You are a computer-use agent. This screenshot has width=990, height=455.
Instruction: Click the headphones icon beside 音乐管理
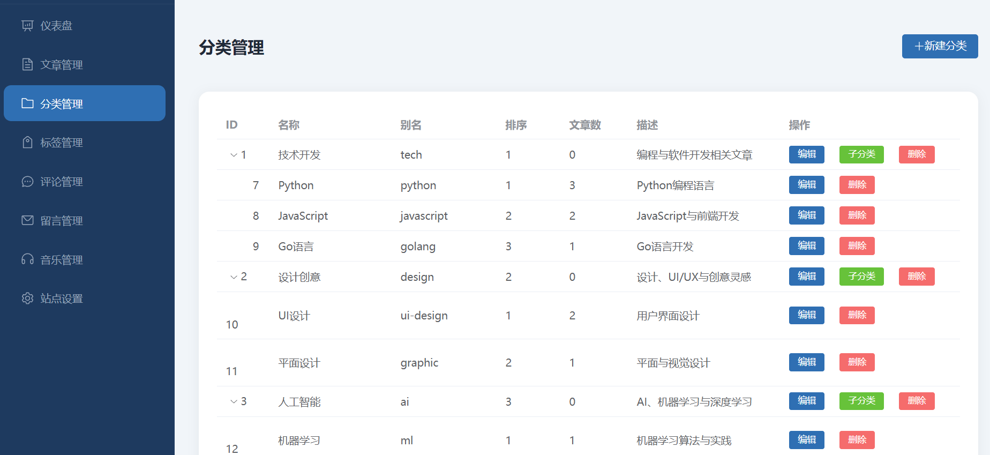pyautogui.click(x=27, y=259)
